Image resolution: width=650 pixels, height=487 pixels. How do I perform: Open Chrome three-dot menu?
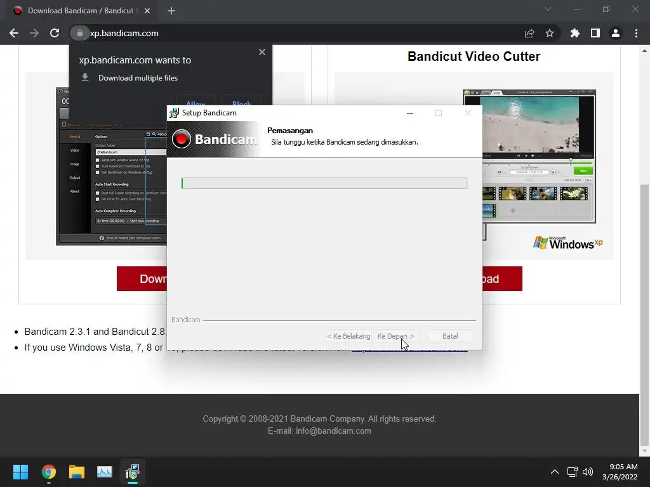tap(636, 33)
